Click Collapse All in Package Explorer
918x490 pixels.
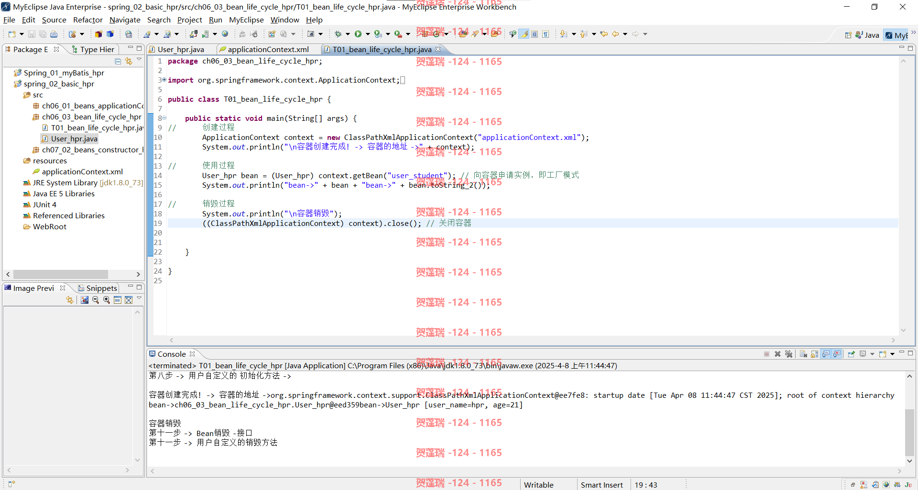[x=118, y=61]
